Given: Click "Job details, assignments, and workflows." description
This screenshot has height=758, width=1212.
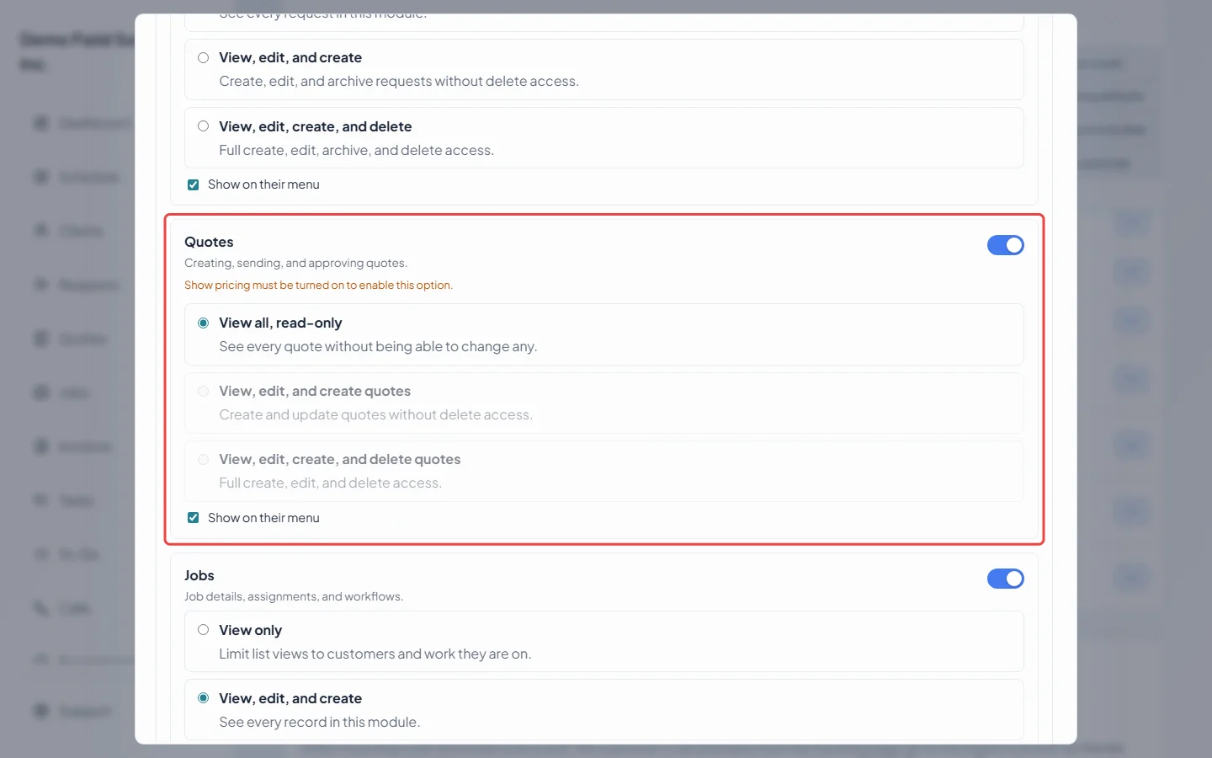Looking at the screenshot, I should [294, 596].
